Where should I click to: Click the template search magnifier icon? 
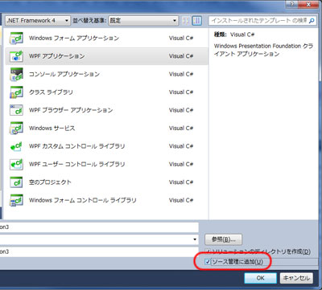click(x=312, y=21)
